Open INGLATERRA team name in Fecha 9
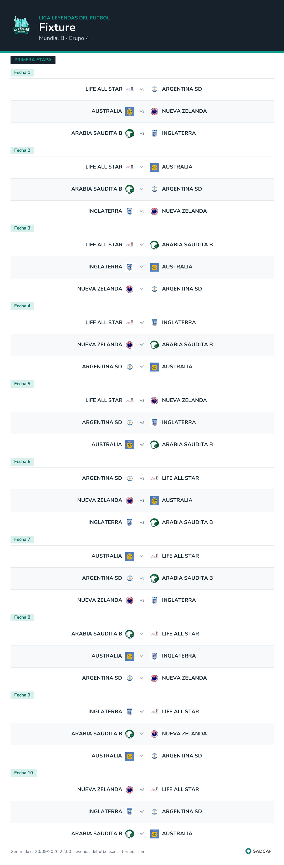 point(105,711)
